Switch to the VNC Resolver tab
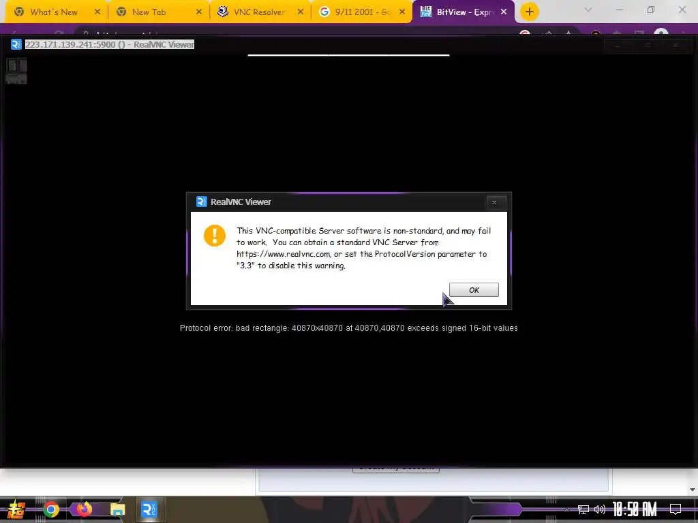This screenshot has width=698, height=523. (260, 12)
